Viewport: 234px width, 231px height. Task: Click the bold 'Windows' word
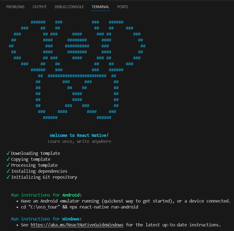pyautogui.click(x=71, y=219)
